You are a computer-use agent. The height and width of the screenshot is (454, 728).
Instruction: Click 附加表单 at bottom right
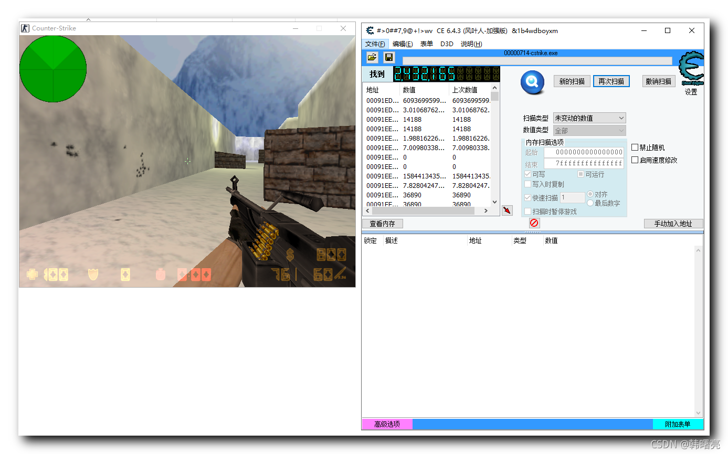click(678, 424)
